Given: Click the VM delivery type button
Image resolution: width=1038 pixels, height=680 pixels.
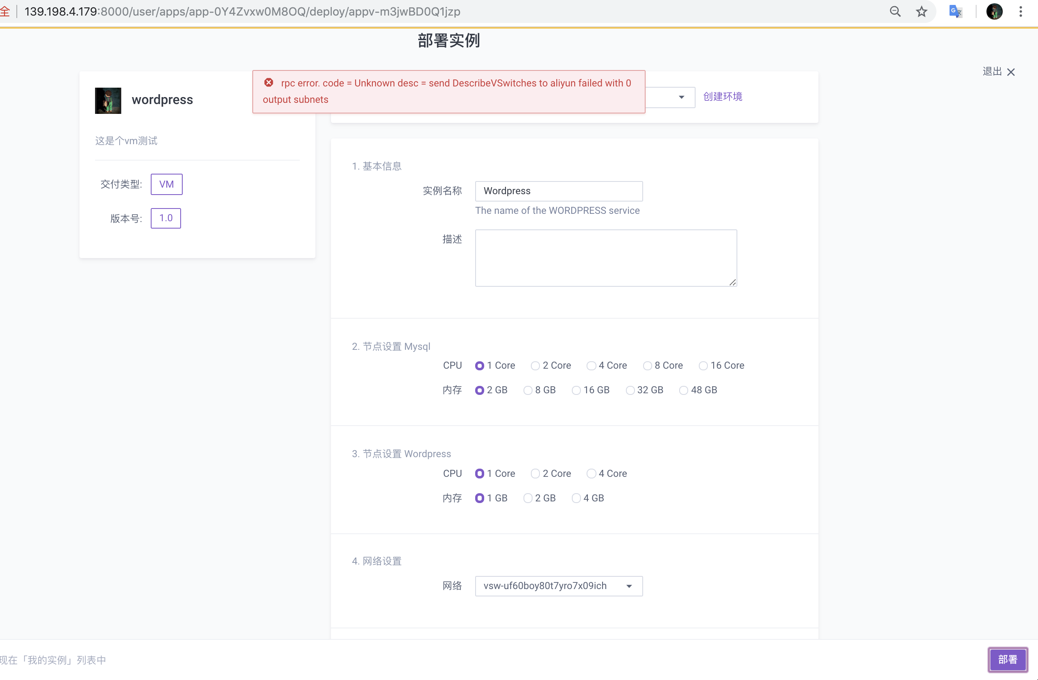Looking at the screenshot, I should [x=166, y=184].
